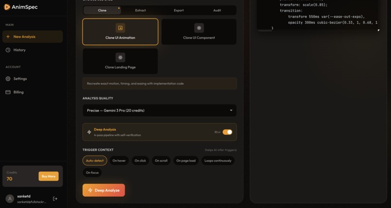Switch to the Audit tab
This screenshot has height=208, width=391.
coord(217,11)
